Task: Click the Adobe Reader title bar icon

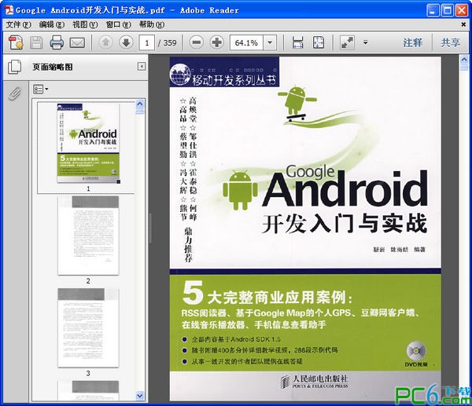Action: (9, 10)
